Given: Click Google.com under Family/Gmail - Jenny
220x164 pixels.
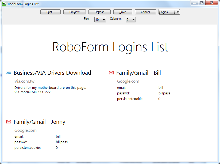Looking at the screenshot, I should [25, 130].
